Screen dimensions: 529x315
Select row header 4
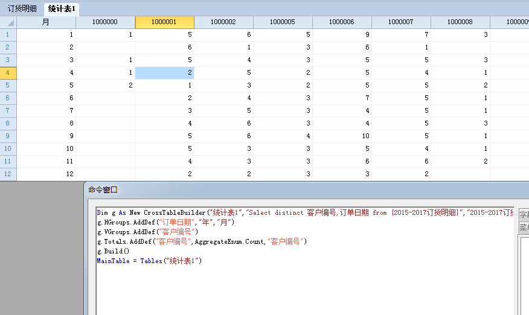point(8,72)
